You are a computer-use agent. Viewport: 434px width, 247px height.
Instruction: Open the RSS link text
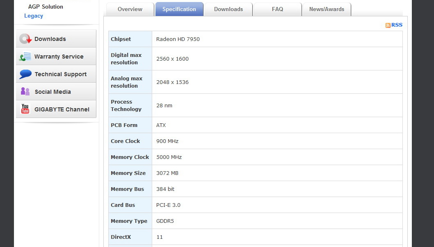tap(397, 25)
